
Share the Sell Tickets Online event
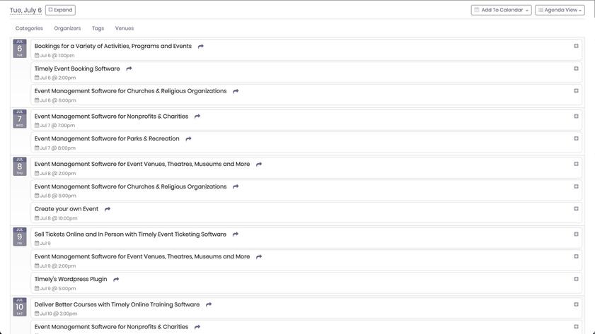tap(236, 234)
